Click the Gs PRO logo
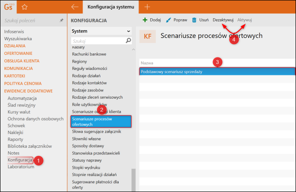The height and width of the screenshot is (192, 296). 9,7
